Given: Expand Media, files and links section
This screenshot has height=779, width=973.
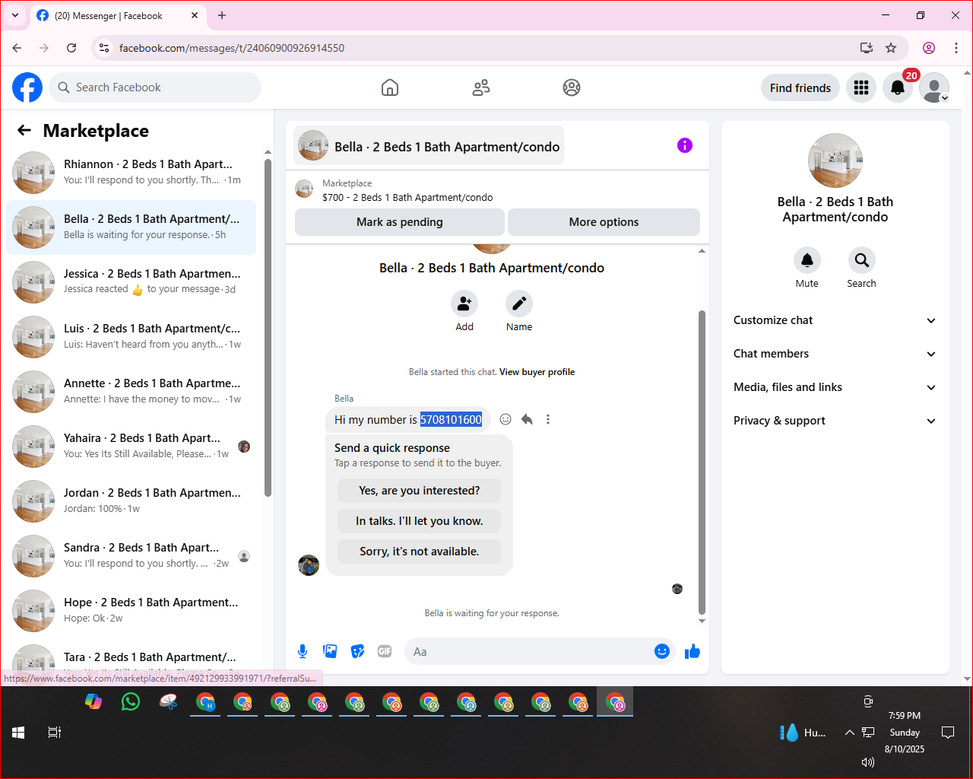Looking at the screenshot, I should [x=835, y=387].
